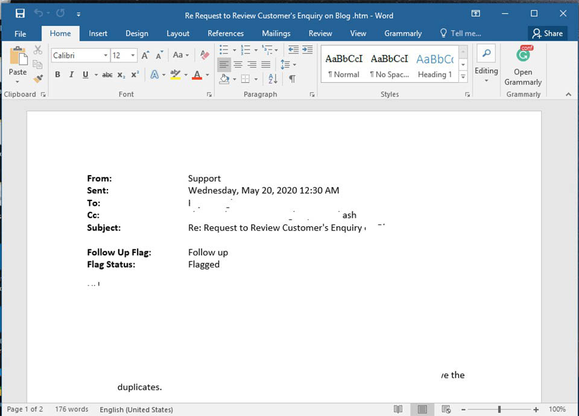This screenshot has height=416, width=579.
Task: Decrease font size with Shrink Font
Action: point(159,55)
